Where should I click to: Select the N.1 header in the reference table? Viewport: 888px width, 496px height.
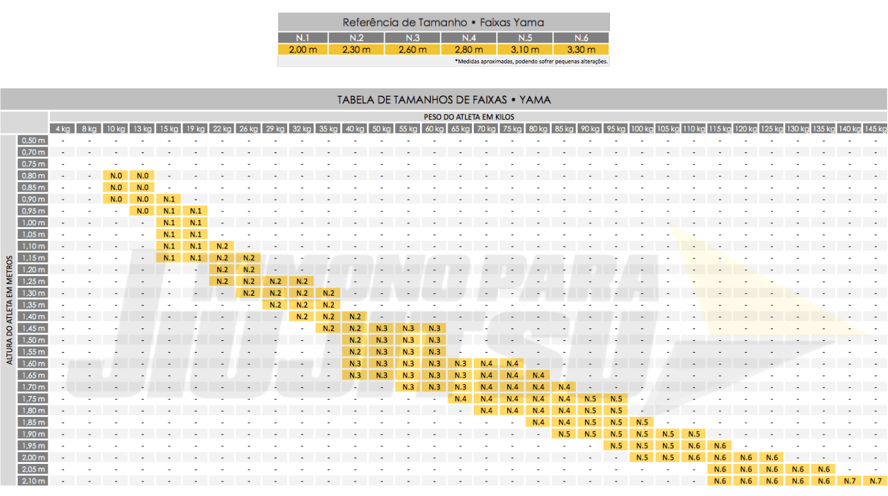click(302, 38)
